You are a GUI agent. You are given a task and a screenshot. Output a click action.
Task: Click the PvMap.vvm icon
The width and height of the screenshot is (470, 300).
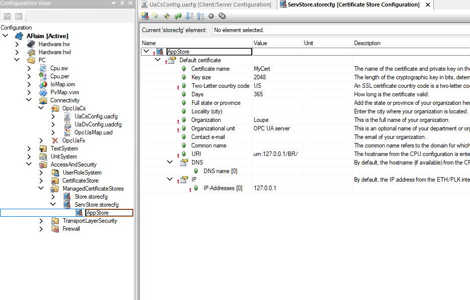(x=43, y=93)
